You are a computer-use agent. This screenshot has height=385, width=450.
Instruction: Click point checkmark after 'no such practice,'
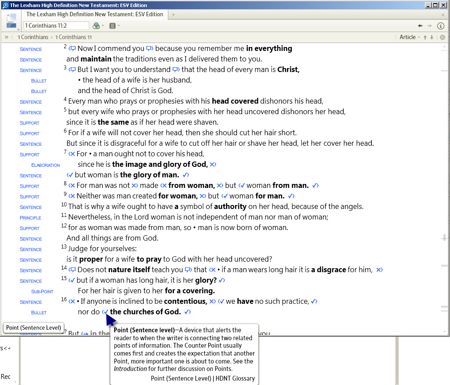(314, 301)
